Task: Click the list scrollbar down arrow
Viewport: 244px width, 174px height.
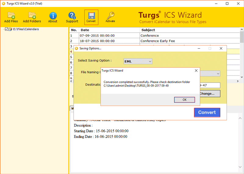Action: (242, 77)
